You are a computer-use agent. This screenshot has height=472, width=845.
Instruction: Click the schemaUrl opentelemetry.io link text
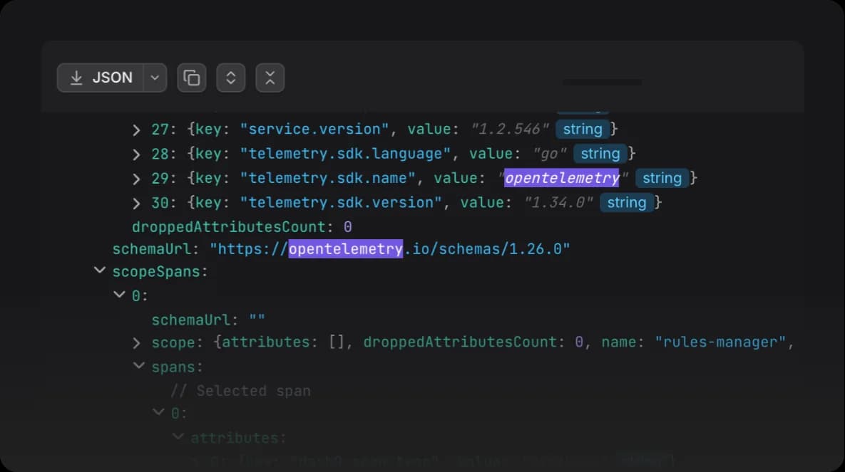390,249
